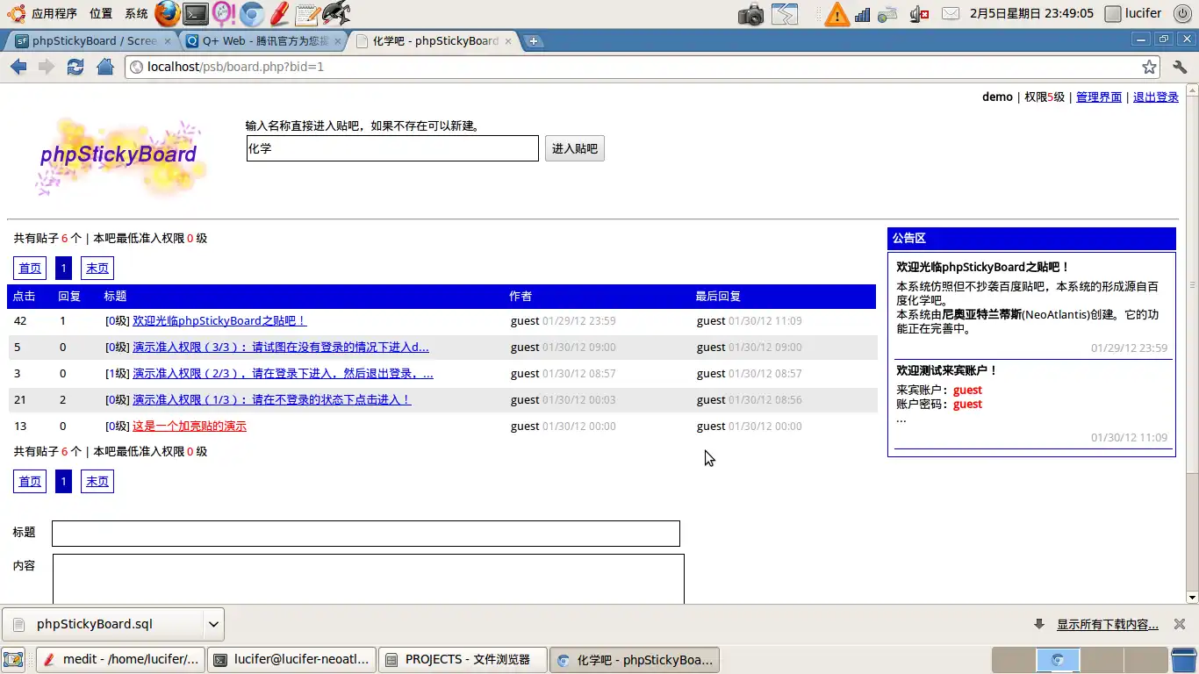Click the browser forward arrow
Image resolution: width=1199 pixels, height=674 pixels.
[47, 67]
